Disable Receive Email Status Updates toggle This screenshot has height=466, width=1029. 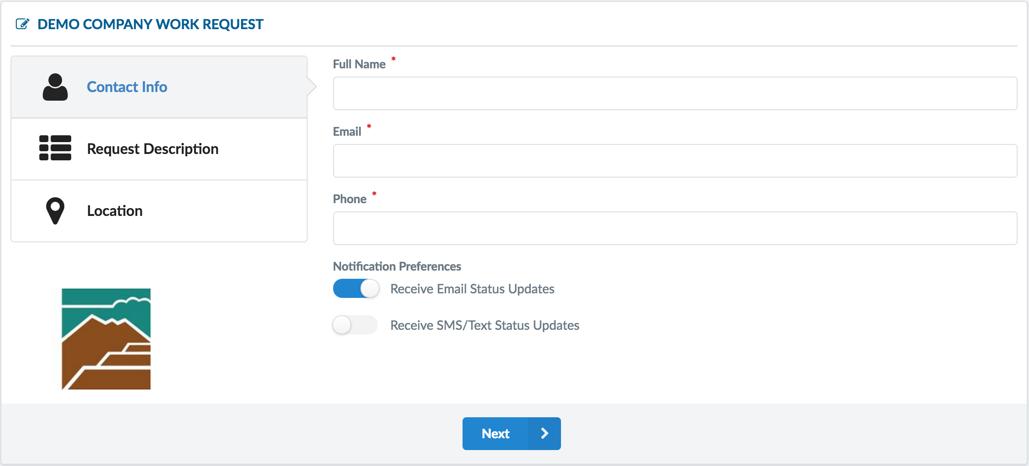point(356,289)
